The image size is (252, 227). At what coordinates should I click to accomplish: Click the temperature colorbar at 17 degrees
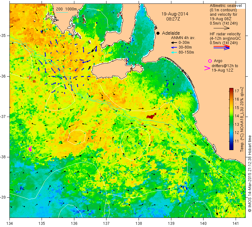click(x=231, y=91)
